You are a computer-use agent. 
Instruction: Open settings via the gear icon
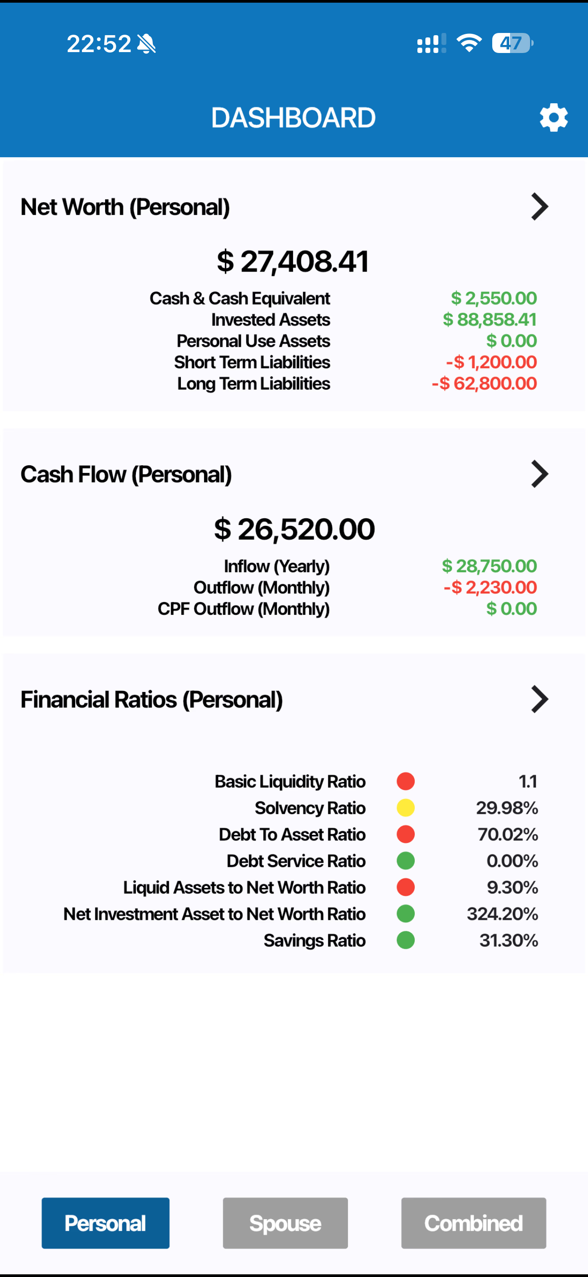(553, 118)
